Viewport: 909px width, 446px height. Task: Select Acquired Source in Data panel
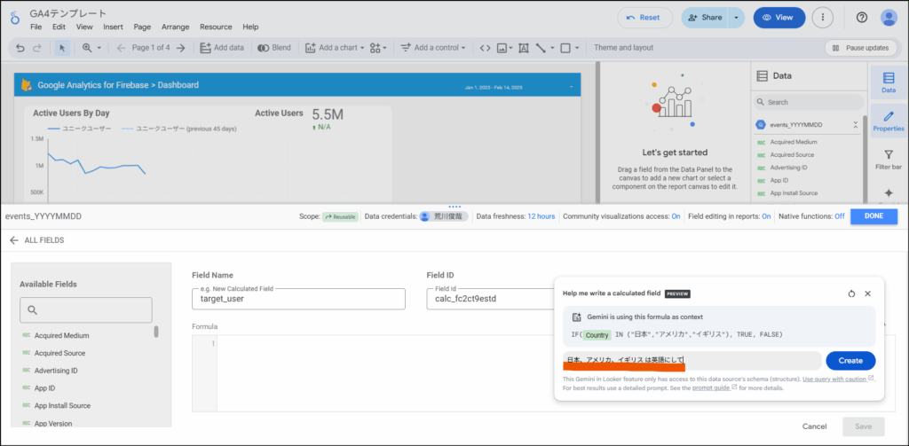(x=792, y=154)
